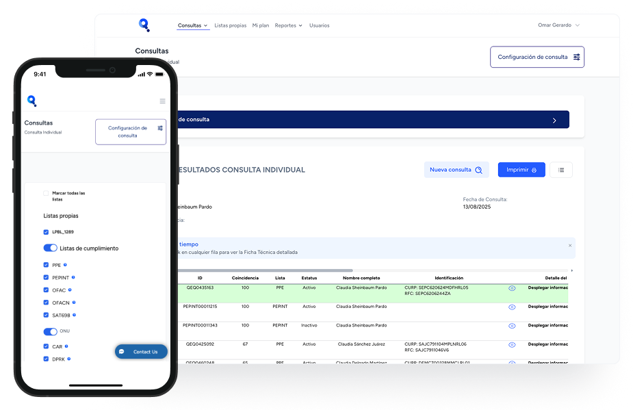Open the Consultas dropdown menu
Screen dimensions: 633x410
pyautogui.click(x=192, y=25)
